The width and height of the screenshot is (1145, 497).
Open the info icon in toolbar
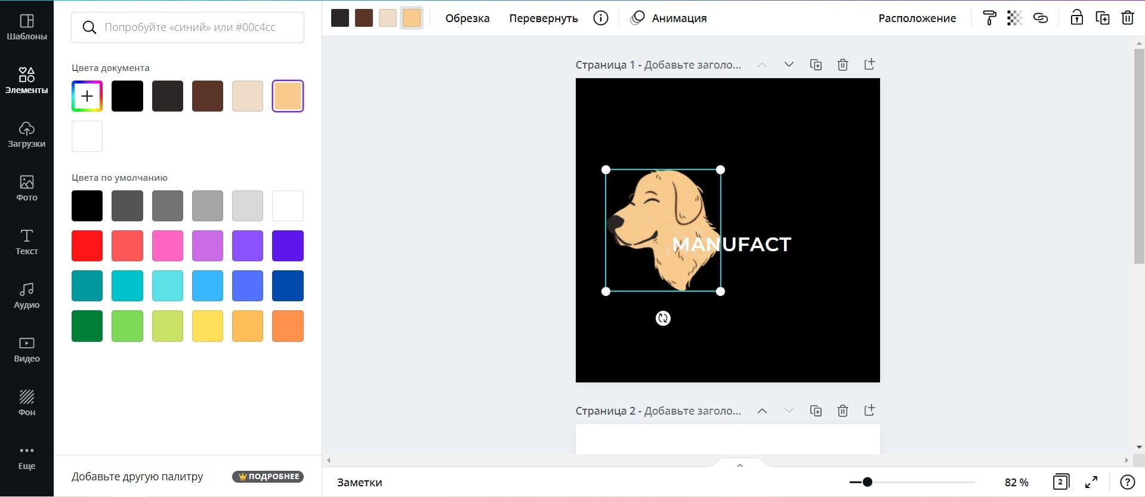[x=601, y=18]
